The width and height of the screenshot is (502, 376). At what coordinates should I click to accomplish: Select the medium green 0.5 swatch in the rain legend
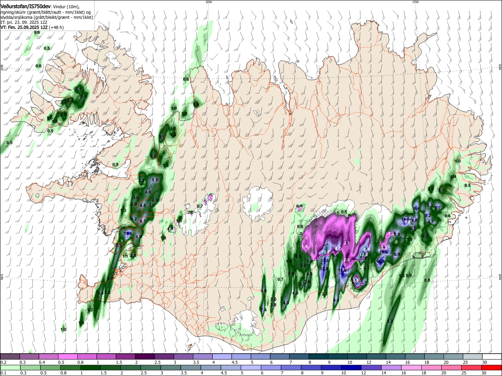click(50, 367)
